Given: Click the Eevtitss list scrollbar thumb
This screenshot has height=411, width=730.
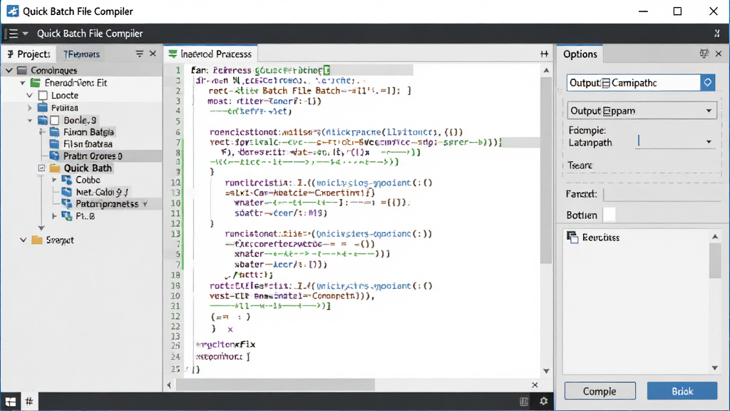Looking at the screenshot, I should click(x=715, y=260).
